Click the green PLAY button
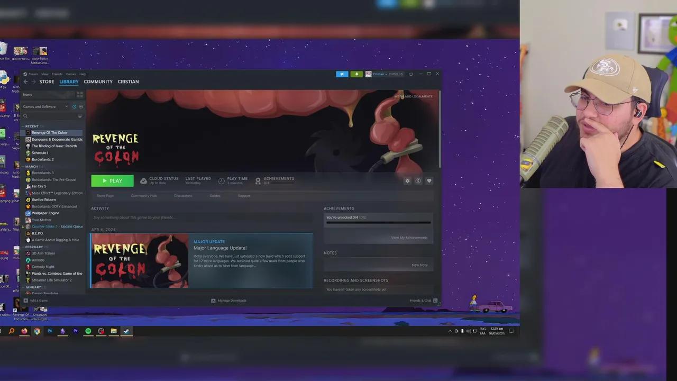Viewport: 677px width, 381px height. click(x=112, y=181)
